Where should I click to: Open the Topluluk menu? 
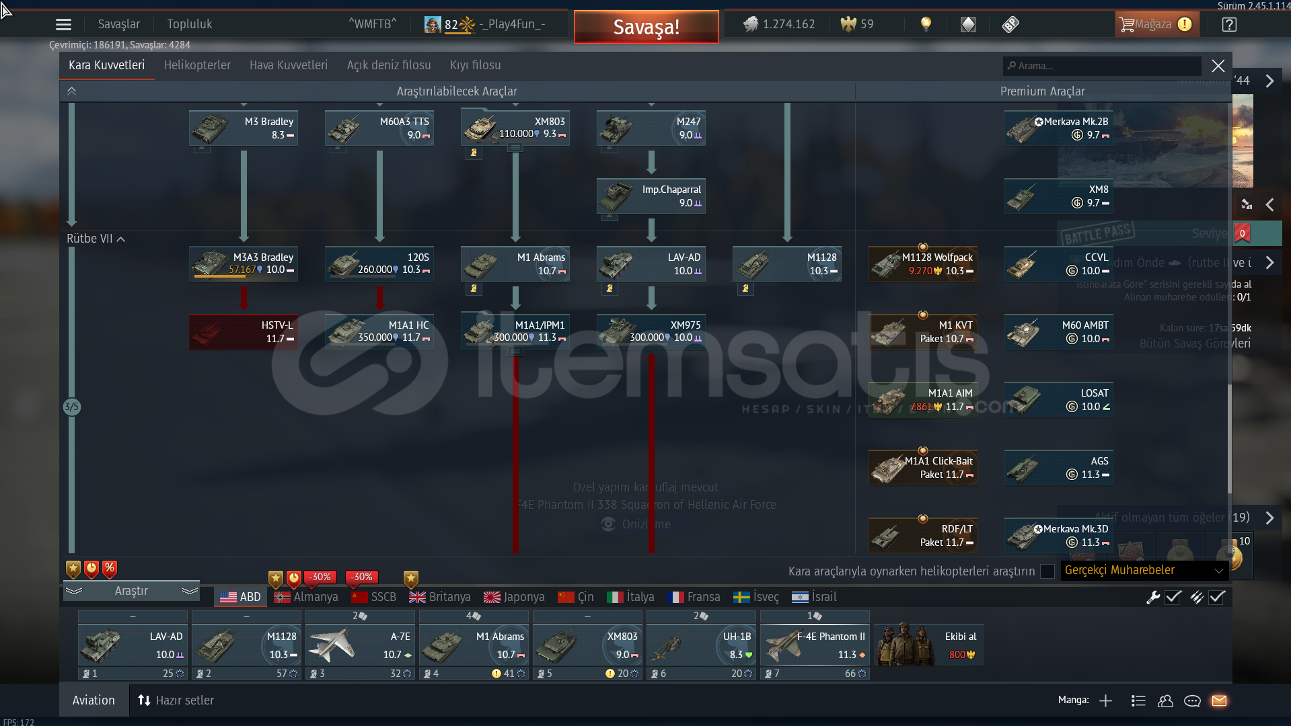pos(190,24)
